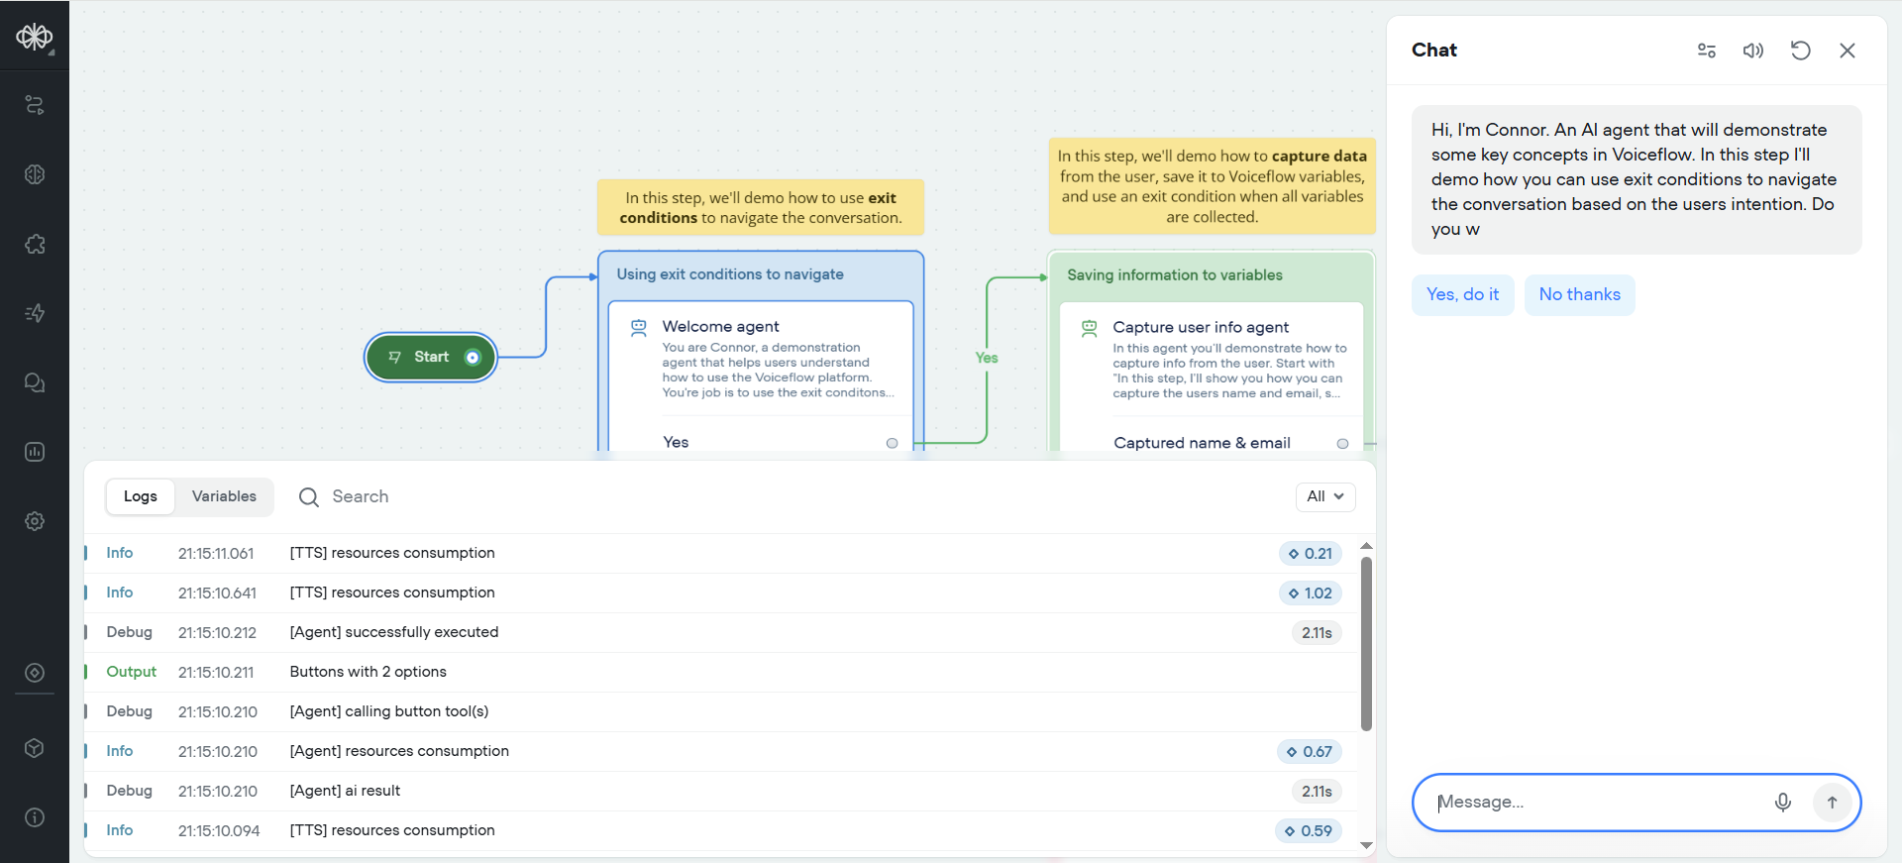Click the microphone icon in message box
The width and height of the screenshot is (1902, 863).
tap(1782, 803)
